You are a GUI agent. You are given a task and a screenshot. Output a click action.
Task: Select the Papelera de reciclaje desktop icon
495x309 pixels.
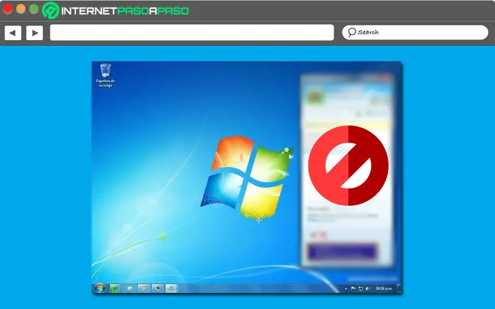[x=105, y=75]
